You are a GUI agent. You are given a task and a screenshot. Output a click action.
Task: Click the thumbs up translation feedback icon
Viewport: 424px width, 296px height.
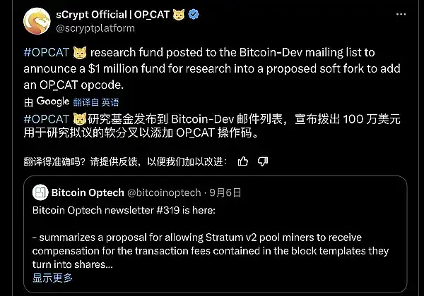click(243, 161)
